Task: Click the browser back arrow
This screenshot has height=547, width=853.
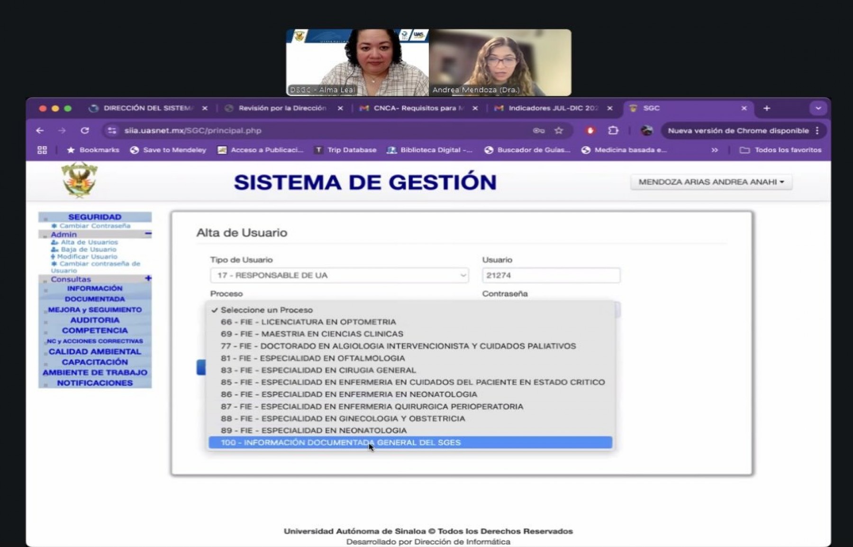Action: (x=40, y=131)
